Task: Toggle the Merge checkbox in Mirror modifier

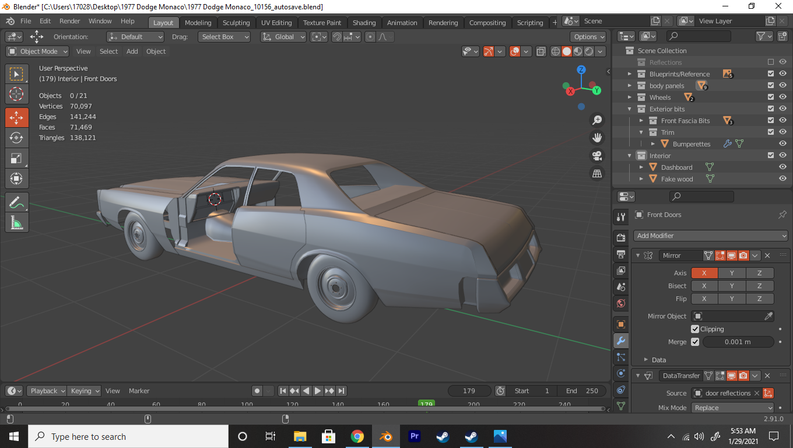Action: [x=695, y=342]
